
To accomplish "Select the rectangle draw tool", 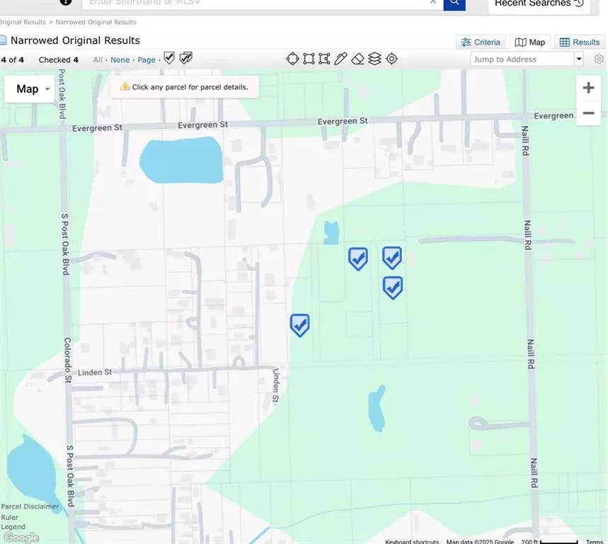I will tap(309, 59).
